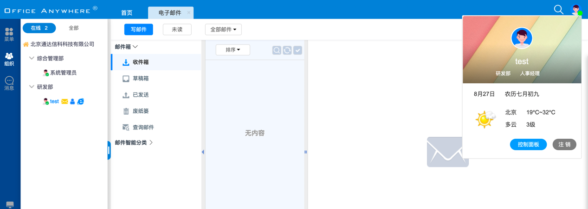The width and height of the screenshot is (588, 209).
Task: Click the monitor icon at sidebar bottom
Action: point(10,204)
